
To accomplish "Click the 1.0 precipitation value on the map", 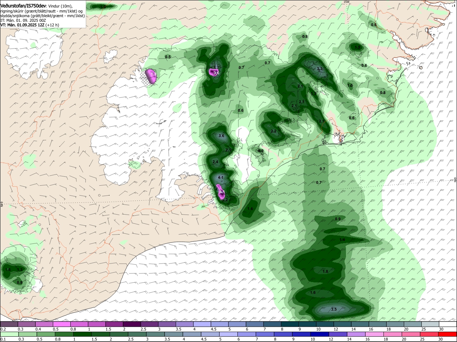I will coord(350,86).
